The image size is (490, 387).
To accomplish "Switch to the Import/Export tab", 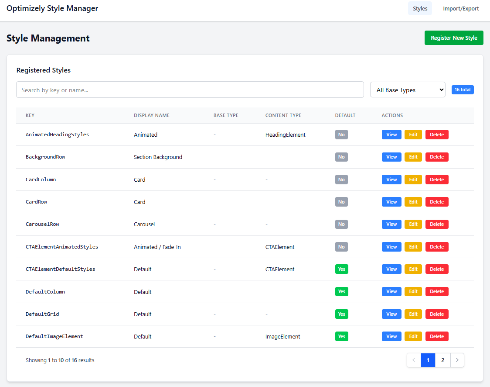I will (461, 9).
